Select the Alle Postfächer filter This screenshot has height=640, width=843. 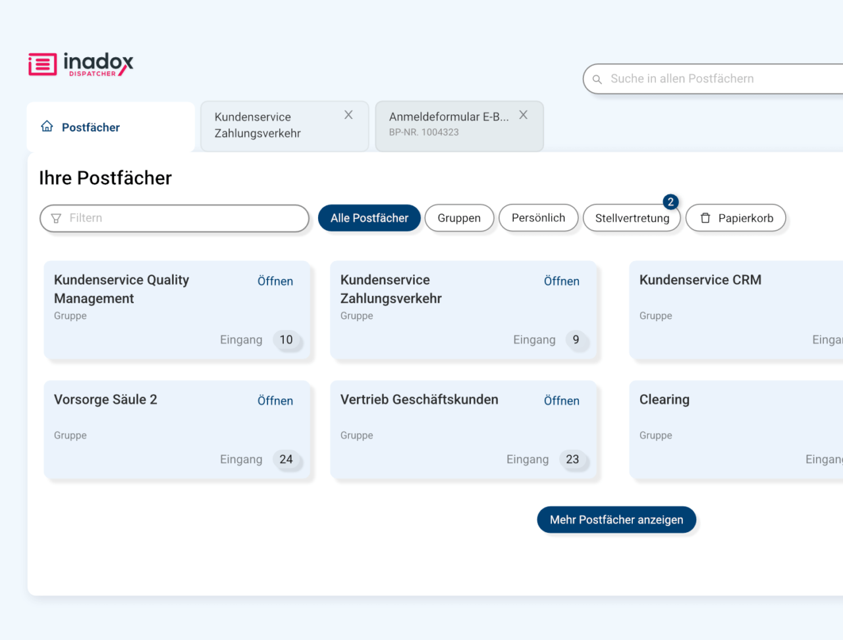click(369, 218)
